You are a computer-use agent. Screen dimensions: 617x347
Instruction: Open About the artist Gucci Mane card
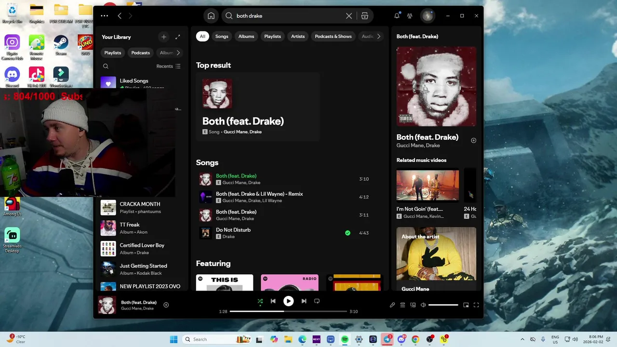(x=436, y=259)
